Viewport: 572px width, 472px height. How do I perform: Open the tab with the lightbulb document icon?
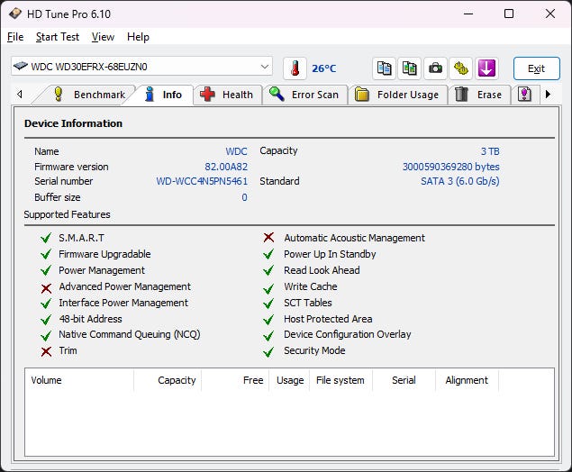click(x=524, y=95)
